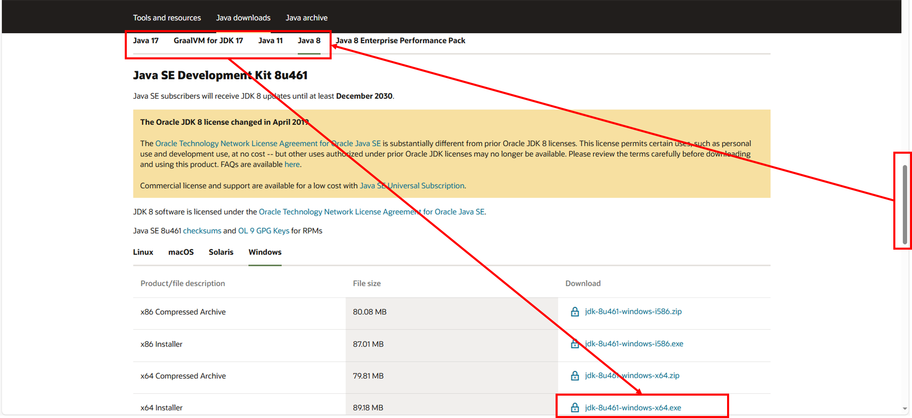Viewport: 912px width, 418px height.
Task: Switch to the Java 11 tab
Action: pyautogui.click(x=270, y=41)
